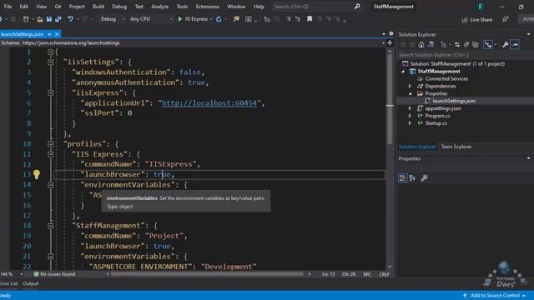This screenshot has width=534, height=300.
Task: Switch to the Output tab
Action: pos(31,283)
